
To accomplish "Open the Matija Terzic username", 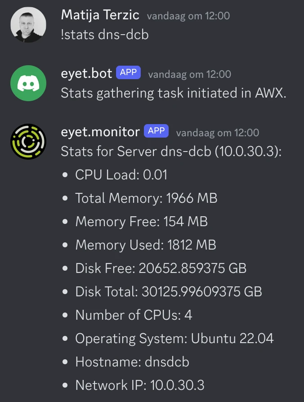I will point(100,15).
